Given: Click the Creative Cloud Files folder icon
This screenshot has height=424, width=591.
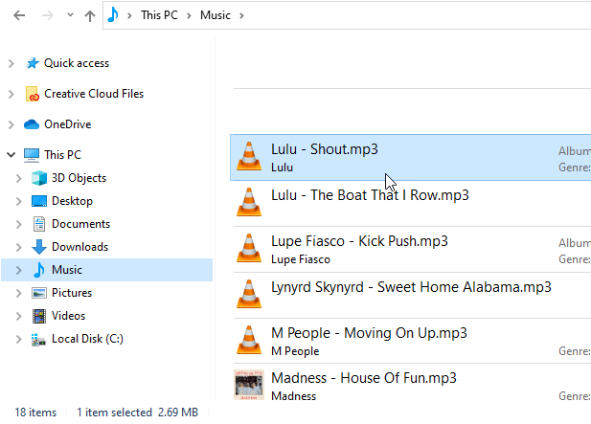Looking at the screenshot, I should coord(32,94).
